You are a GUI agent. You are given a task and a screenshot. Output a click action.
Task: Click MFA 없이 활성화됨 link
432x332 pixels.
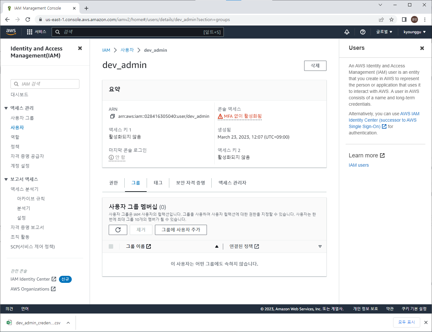(243, 116)
